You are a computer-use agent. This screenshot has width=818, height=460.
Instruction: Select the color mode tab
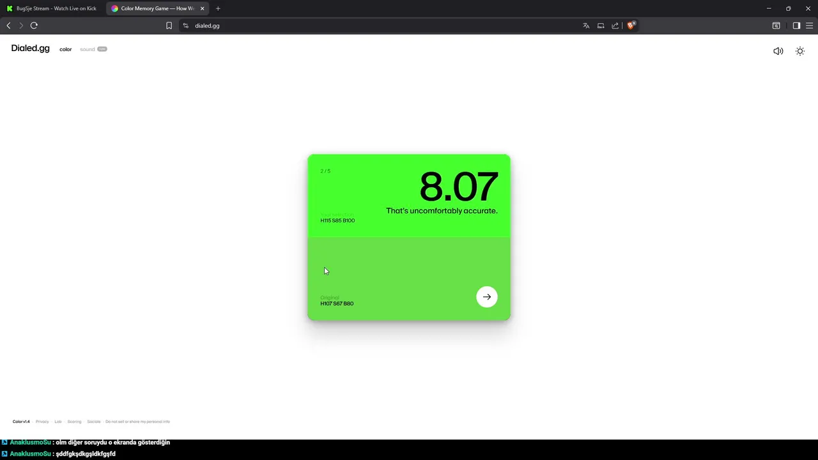66,49
